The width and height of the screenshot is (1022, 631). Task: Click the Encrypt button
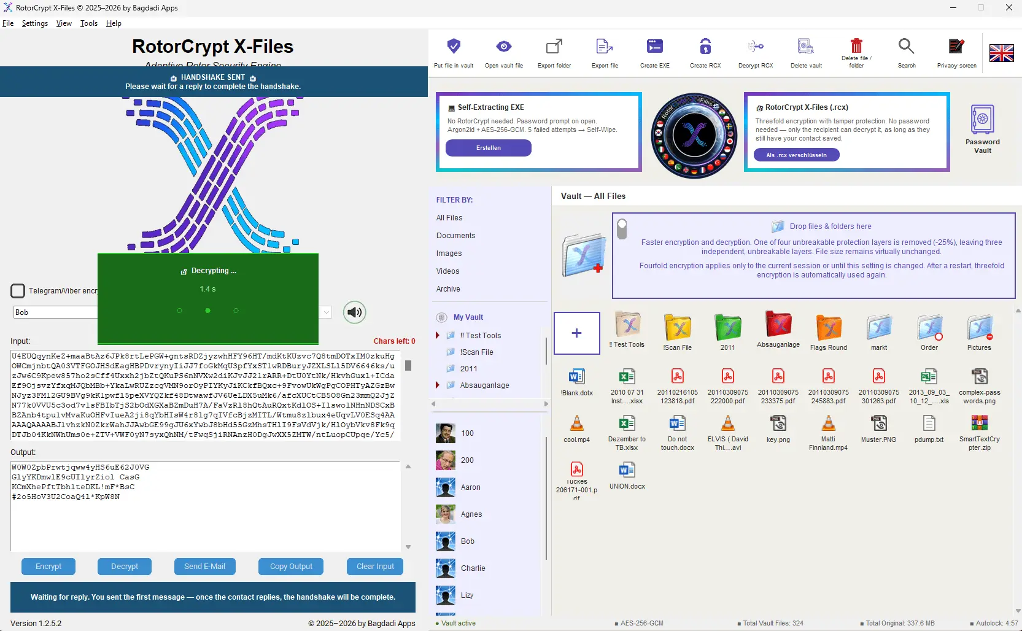48,567
